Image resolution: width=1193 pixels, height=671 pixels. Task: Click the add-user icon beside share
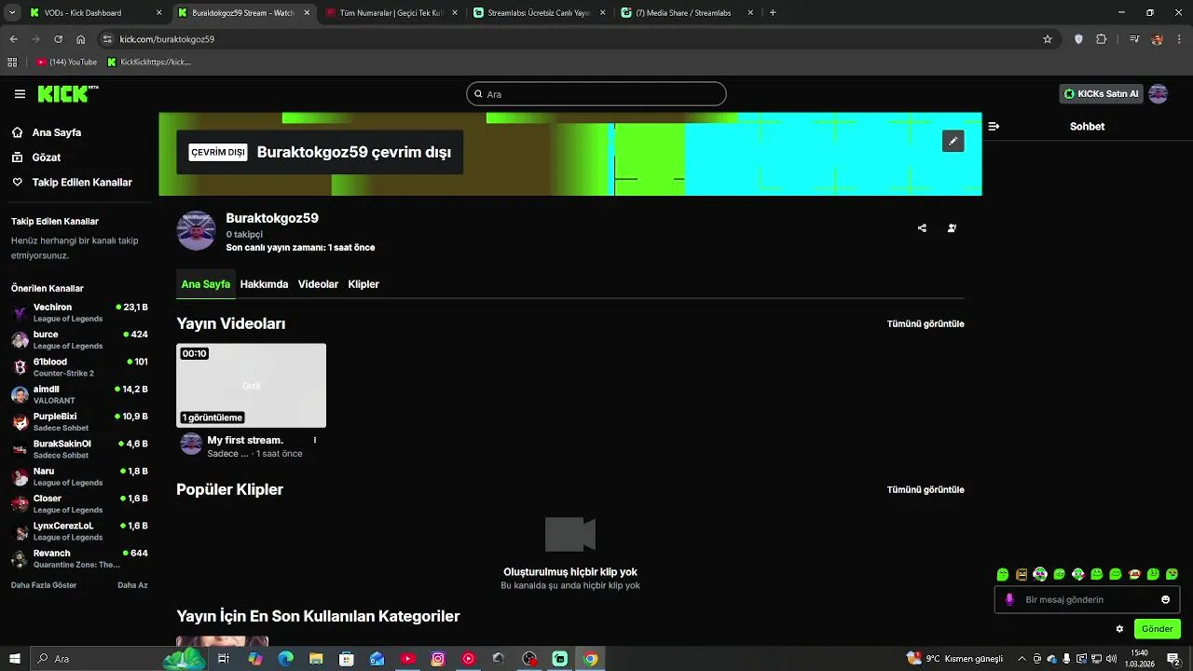pyautogui.click(x=952, y=228)
